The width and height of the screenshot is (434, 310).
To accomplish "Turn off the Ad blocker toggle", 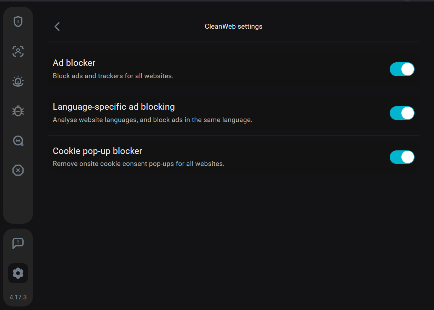I will 402,69.
